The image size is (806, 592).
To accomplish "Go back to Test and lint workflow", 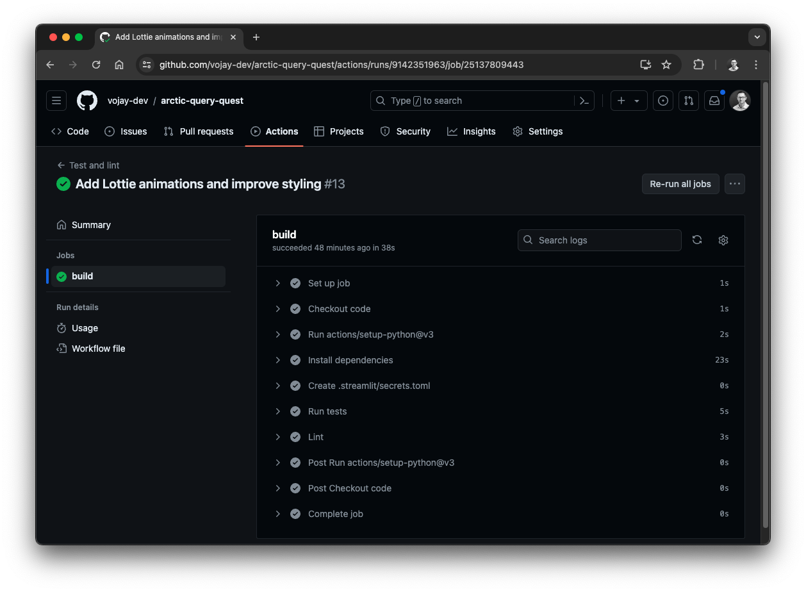I will click(88, 165).
